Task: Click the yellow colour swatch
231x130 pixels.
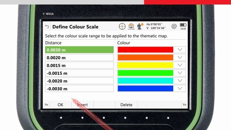Action: [x=145, y=65]
